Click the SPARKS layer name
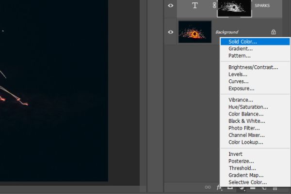Screen dimensions: 291x194 [x=262, y=5]
